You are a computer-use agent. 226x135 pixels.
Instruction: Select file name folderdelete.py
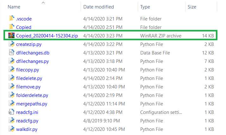pyautogui.click(x=32, y=95)
